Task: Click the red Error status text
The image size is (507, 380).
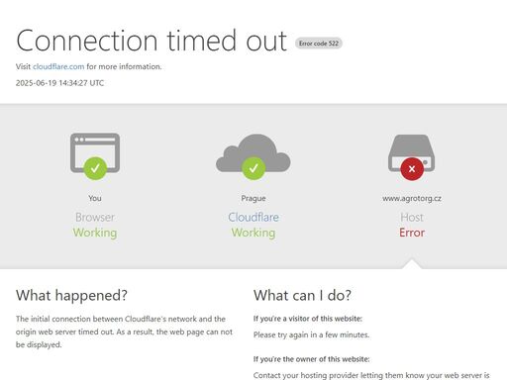Action: tap(412, 233)
